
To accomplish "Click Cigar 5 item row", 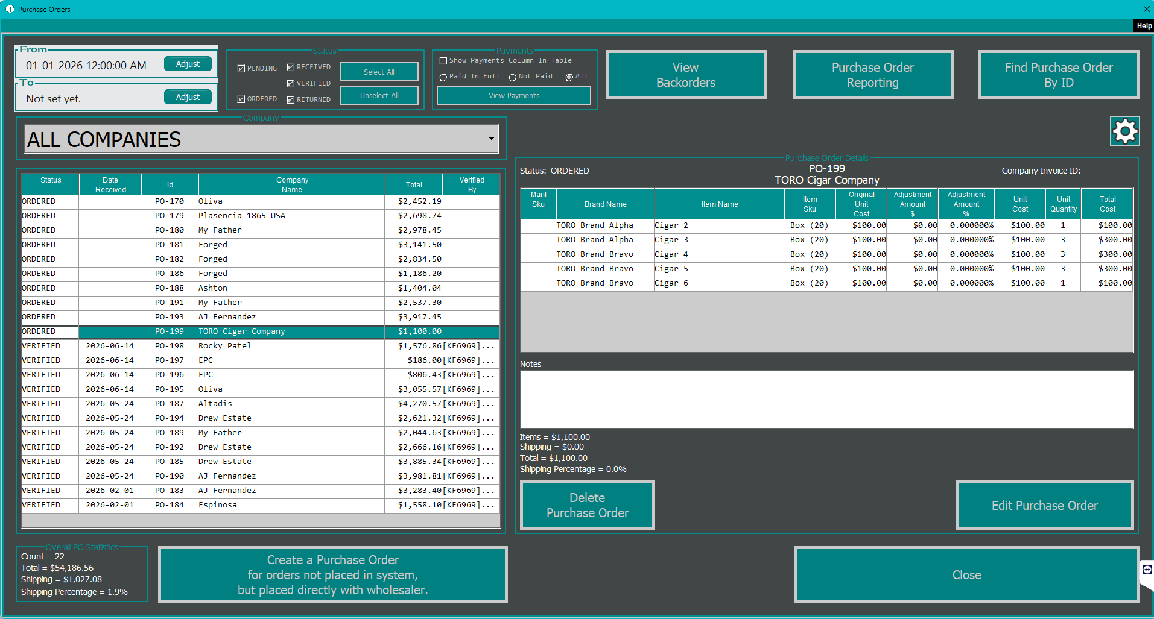I will pos(826,269).
